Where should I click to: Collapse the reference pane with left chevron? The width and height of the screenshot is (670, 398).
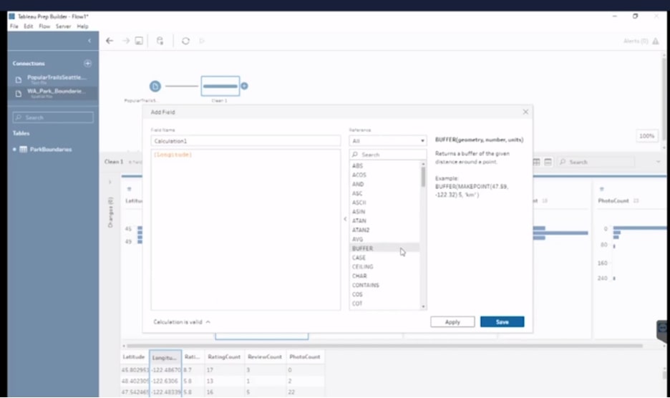(345, 219)
